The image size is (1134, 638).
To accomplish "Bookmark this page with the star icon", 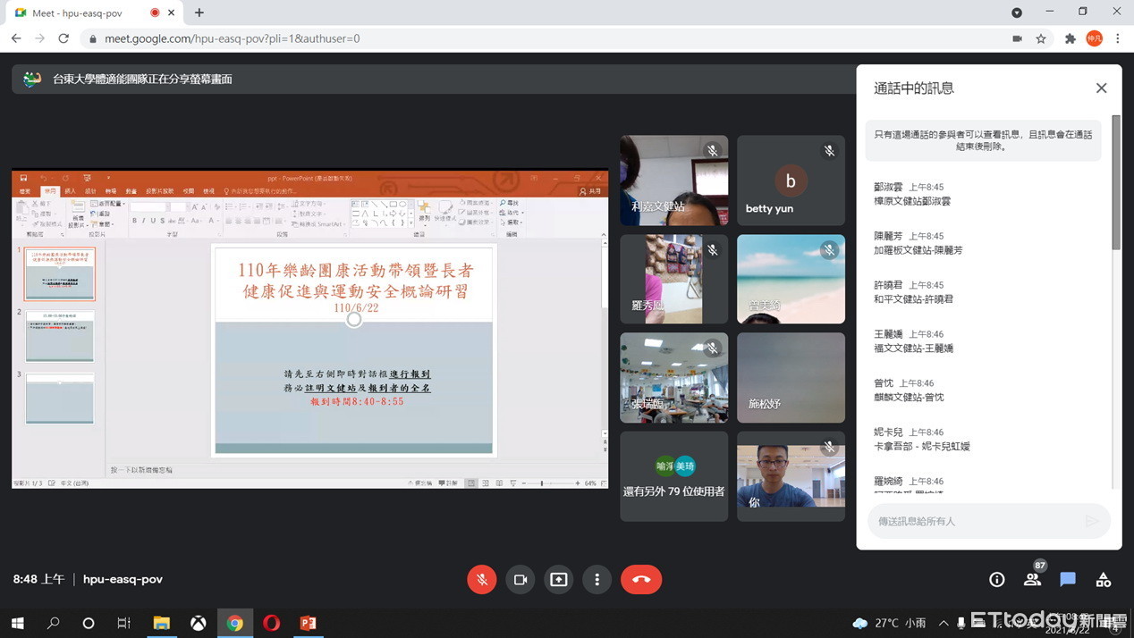I will (x=1041, y=39).
